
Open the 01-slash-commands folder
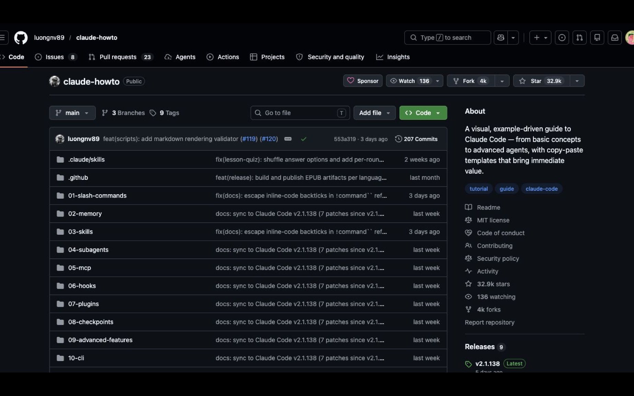(x=97, y=196)
